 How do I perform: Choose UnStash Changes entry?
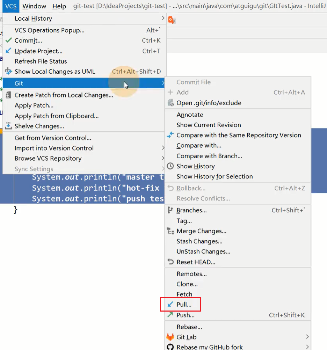click(238, 251)
